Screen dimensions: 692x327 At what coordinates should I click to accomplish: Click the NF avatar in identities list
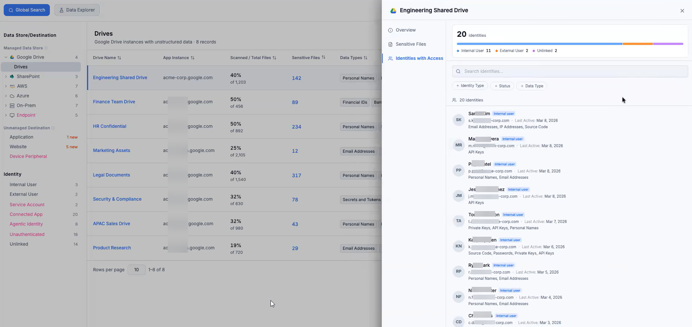coord(458,297)
